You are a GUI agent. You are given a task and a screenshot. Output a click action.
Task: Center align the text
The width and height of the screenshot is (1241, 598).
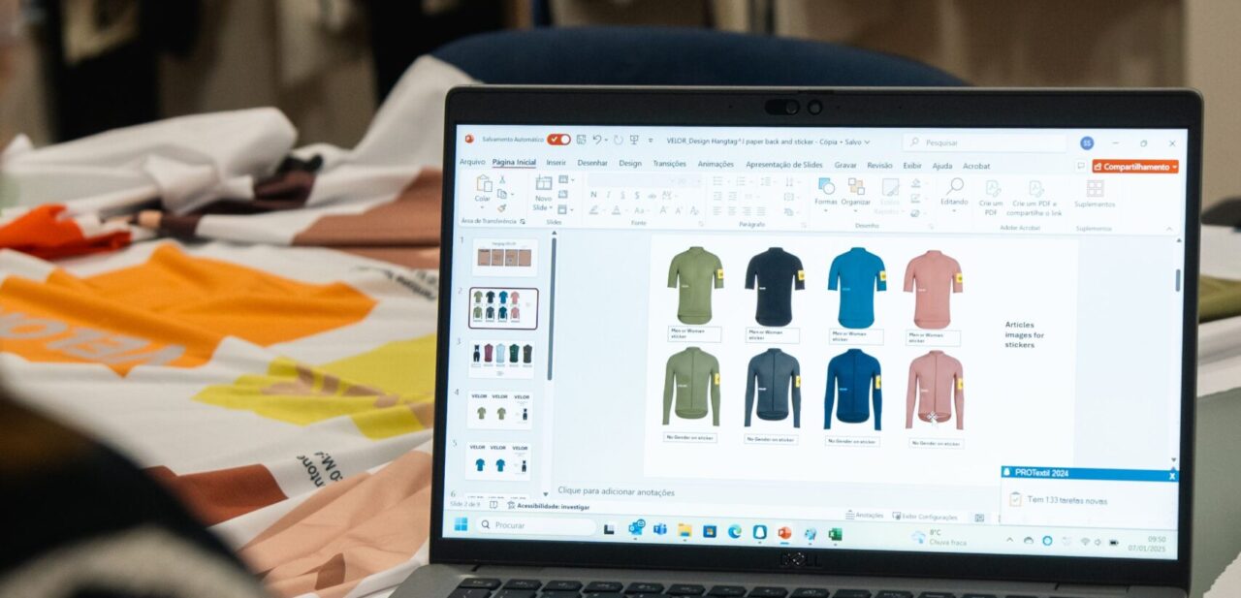732,210
